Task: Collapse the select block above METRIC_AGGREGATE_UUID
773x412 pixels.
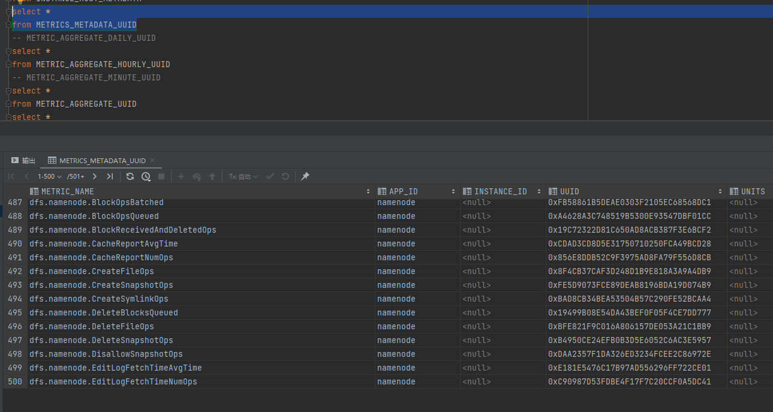Action: pyautogui.click(x=8, y=91)
